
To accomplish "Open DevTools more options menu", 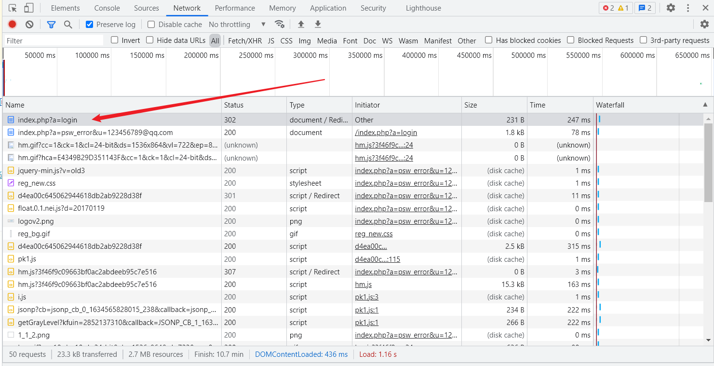I will (687, 8).
